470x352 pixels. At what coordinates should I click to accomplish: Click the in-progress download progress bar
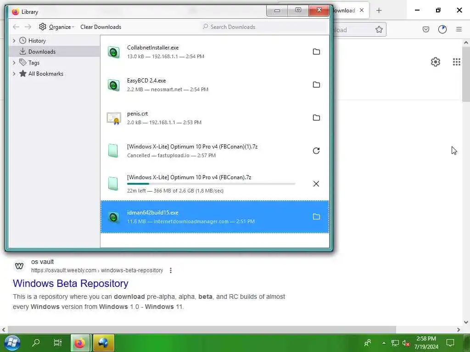pyautogui.click(x=211, y=184)
